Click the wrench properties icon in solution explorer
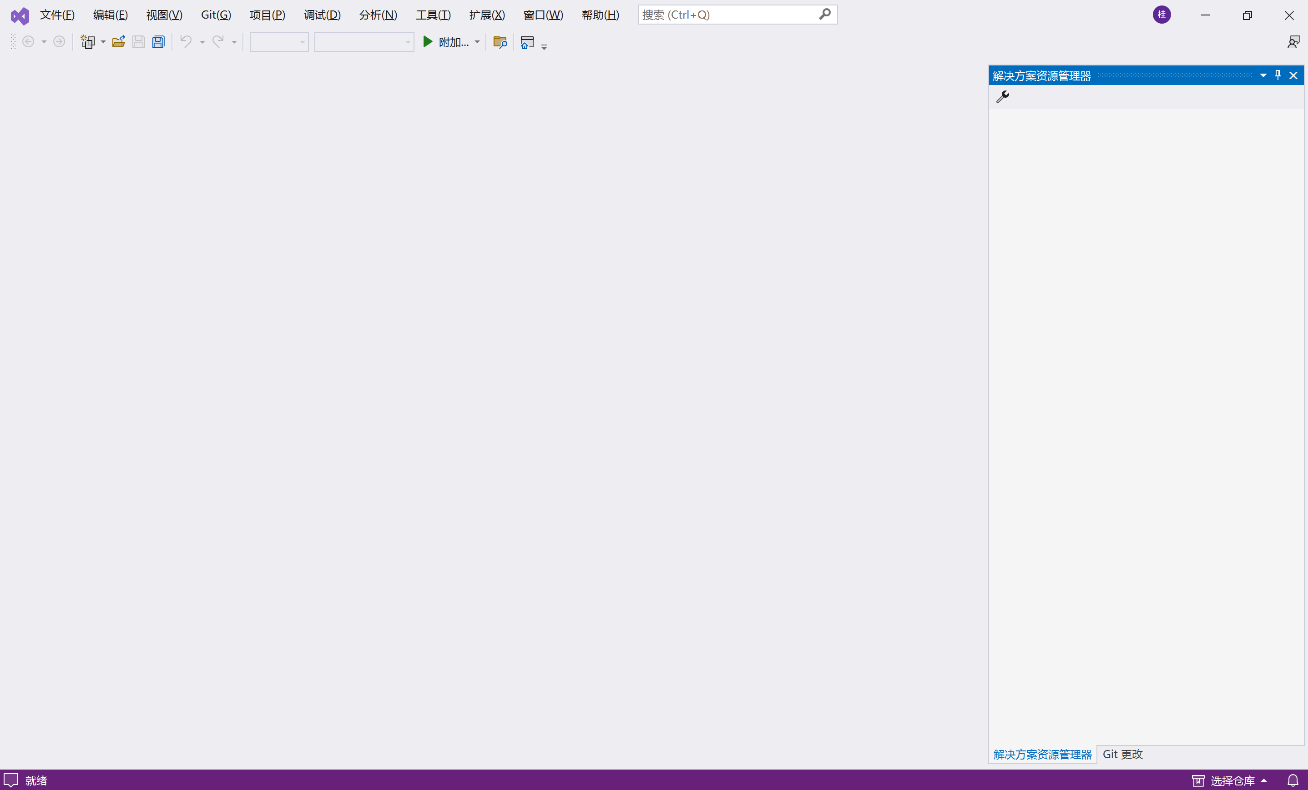This screenshot has width=1308, height=790. [1003, 96]
